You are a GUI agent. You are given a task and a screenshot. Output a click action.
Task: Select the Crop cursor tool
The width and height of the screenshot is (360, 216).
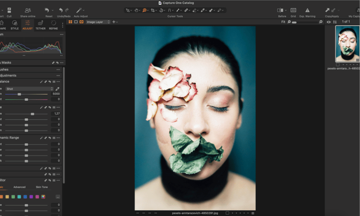coord(153,10)
